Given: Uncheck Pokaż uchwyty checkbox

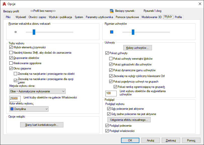Looking at the screenshot, I should pyautogui.click(x=107, y=53).
